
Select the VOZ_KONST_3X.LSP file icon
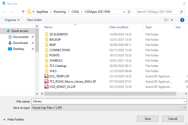pyautogui.click(x=46, y=87)
